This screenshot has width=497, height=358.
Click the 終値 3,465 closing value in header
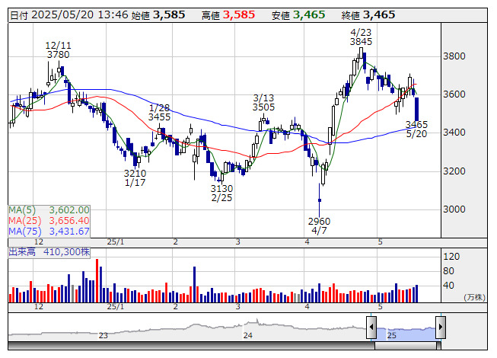368,15
